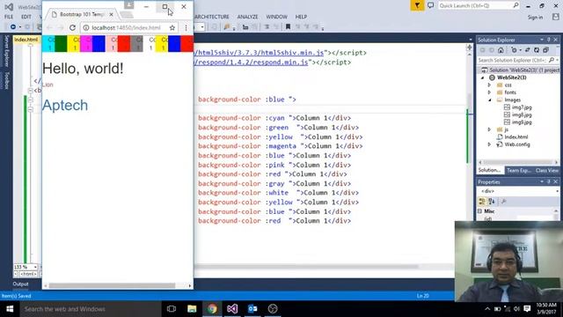Image resolution: width=563 pixels, height=317 pixels.
Task: Click the Navigate Backward toolbar button
Action: (x=13, y=27)
